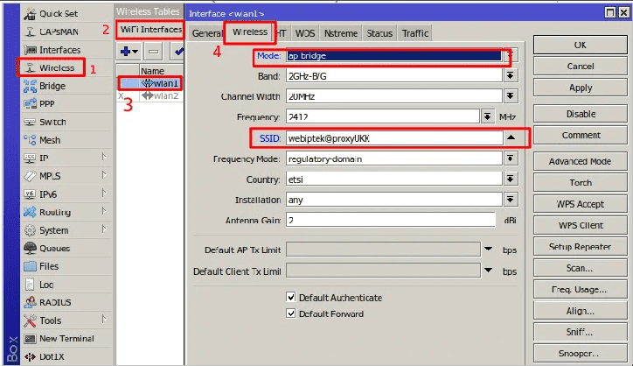Click the Bridge icon in sidebar

click(29, 86)
